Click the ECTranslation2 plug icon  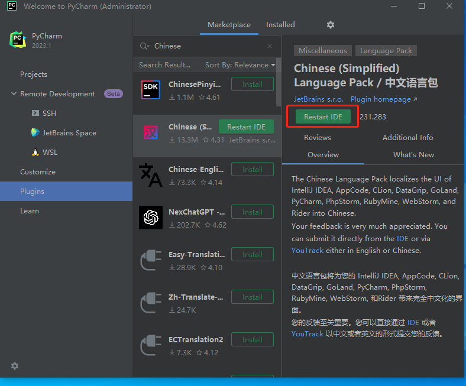[x=151, y=345]
